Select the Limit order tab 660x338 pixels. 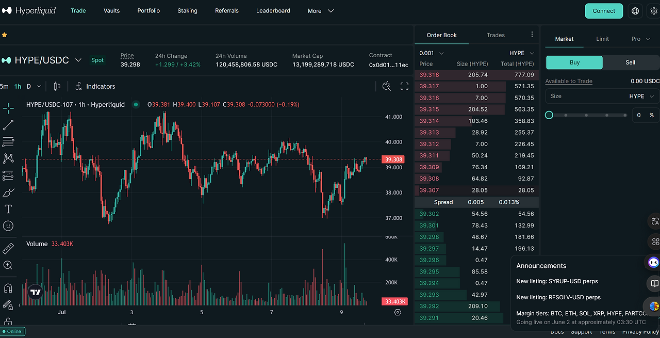tap(602, 39)
